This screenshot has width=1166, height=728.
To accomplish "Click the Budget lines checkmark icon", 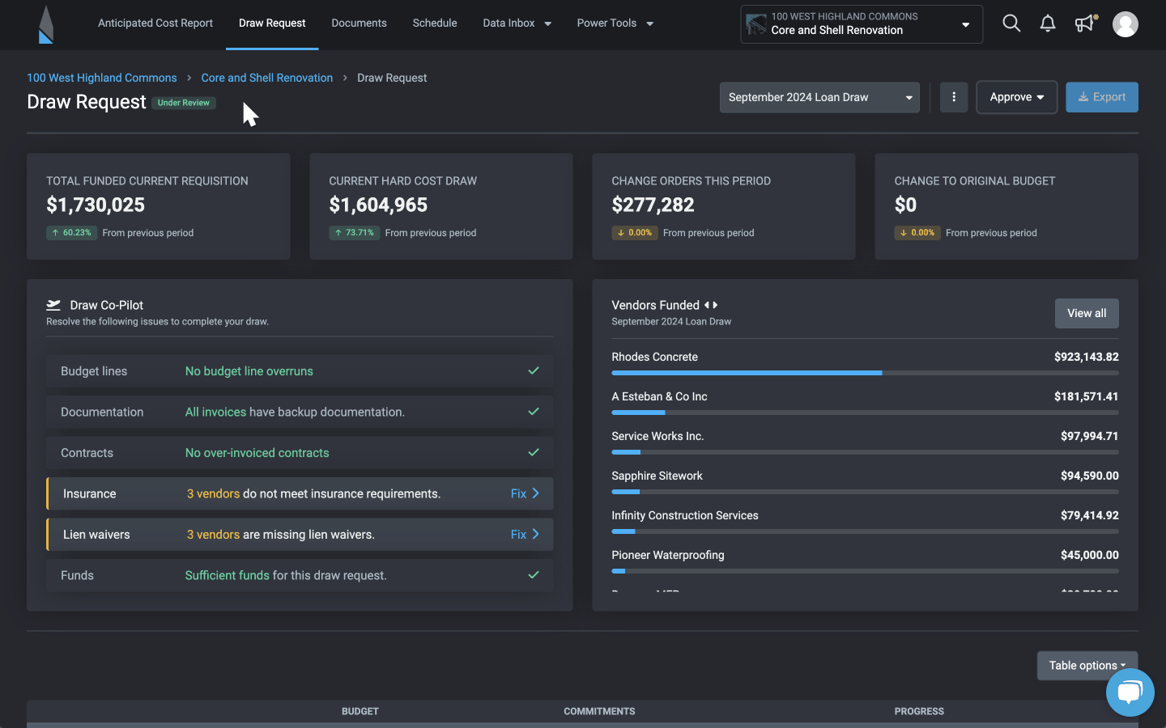I will coord(534,370).
